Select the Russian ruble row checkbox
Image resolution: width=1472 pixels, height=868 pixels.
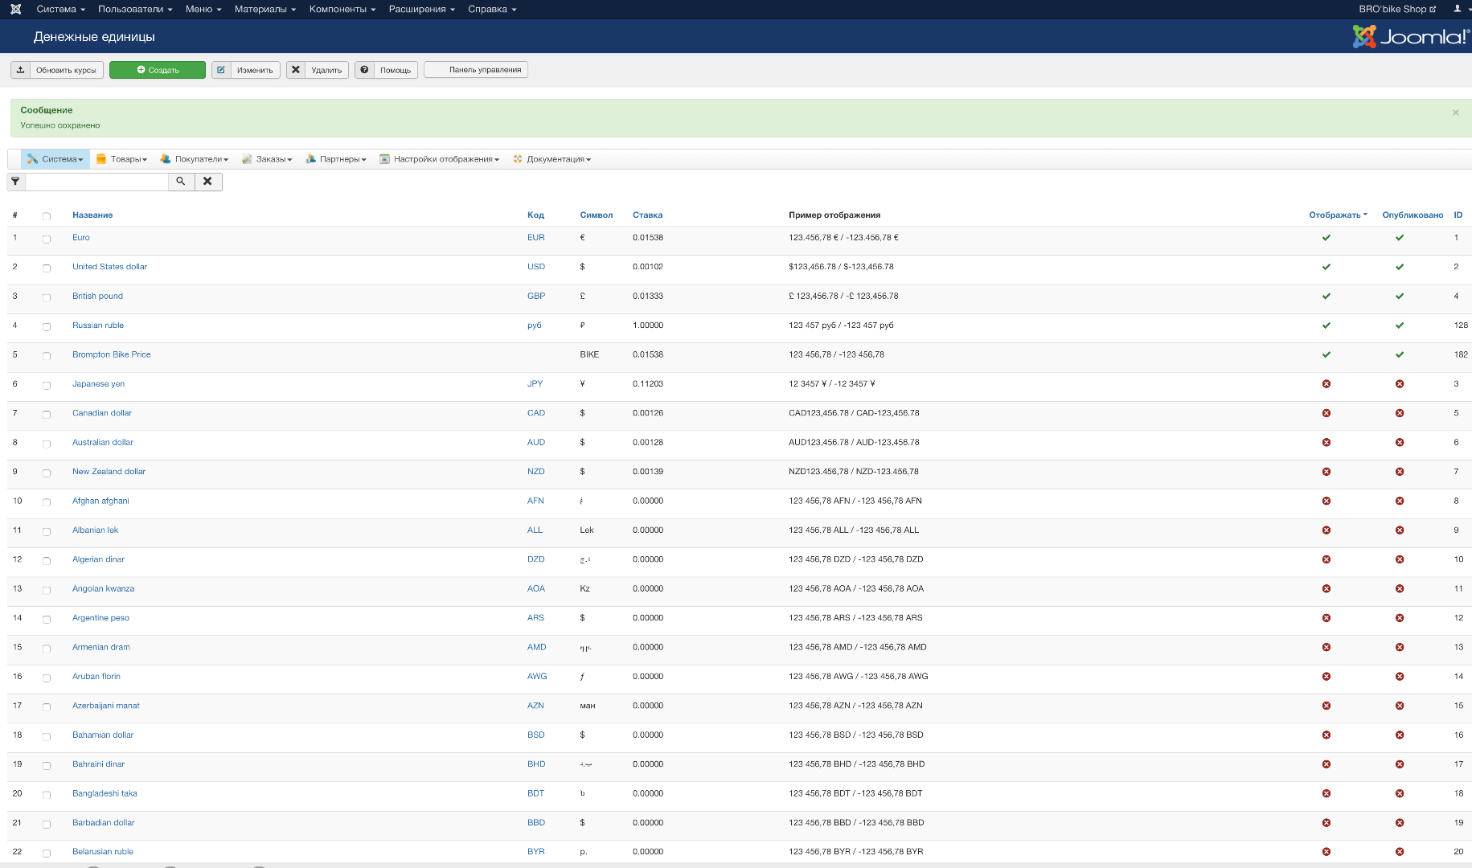pos(47,327)
